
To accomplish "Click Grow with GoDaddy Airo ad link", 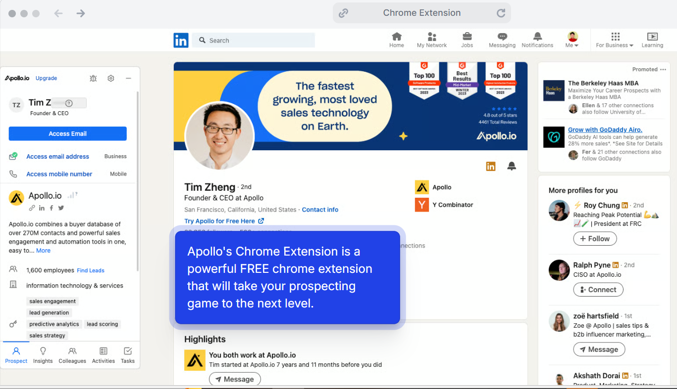I will (x=605, y=130).
